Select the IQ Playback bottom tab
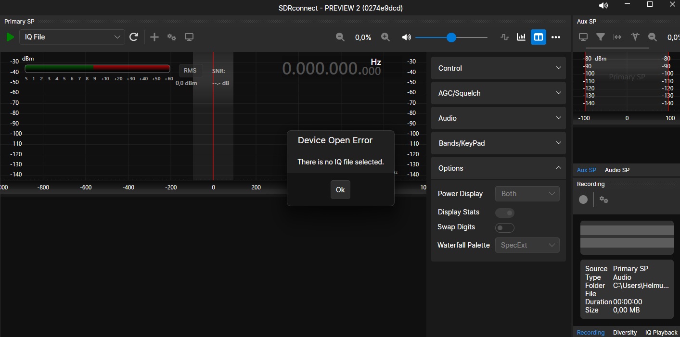 tap(661, 333)
